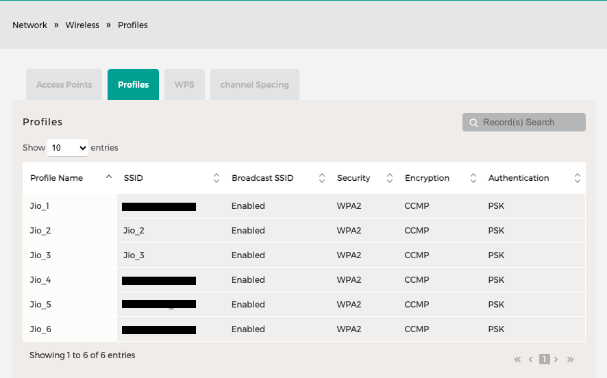The height and width of the screenshot is (378, 607).
Task: Go to next page arrow
Action: (556, 360)
